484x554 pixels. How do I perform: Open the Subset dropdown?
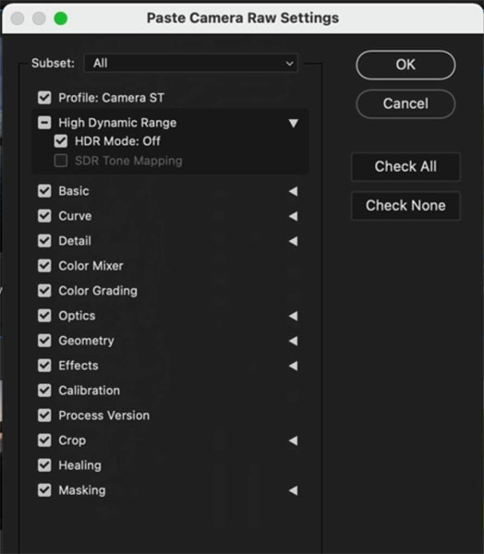click(x=191, y=63)
